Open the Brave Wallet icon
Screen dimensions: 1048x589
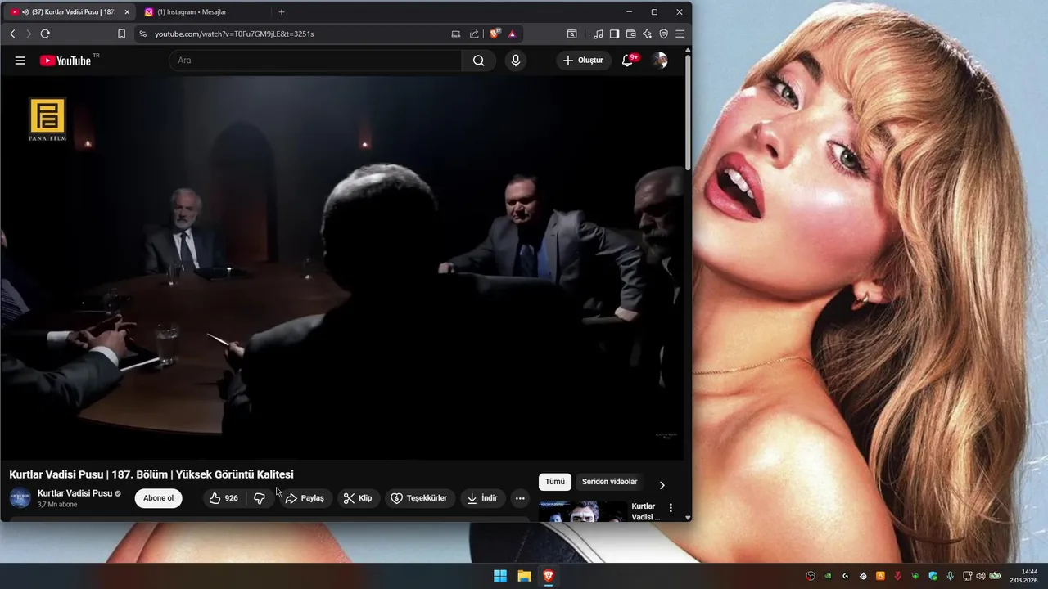click(630, 34)
